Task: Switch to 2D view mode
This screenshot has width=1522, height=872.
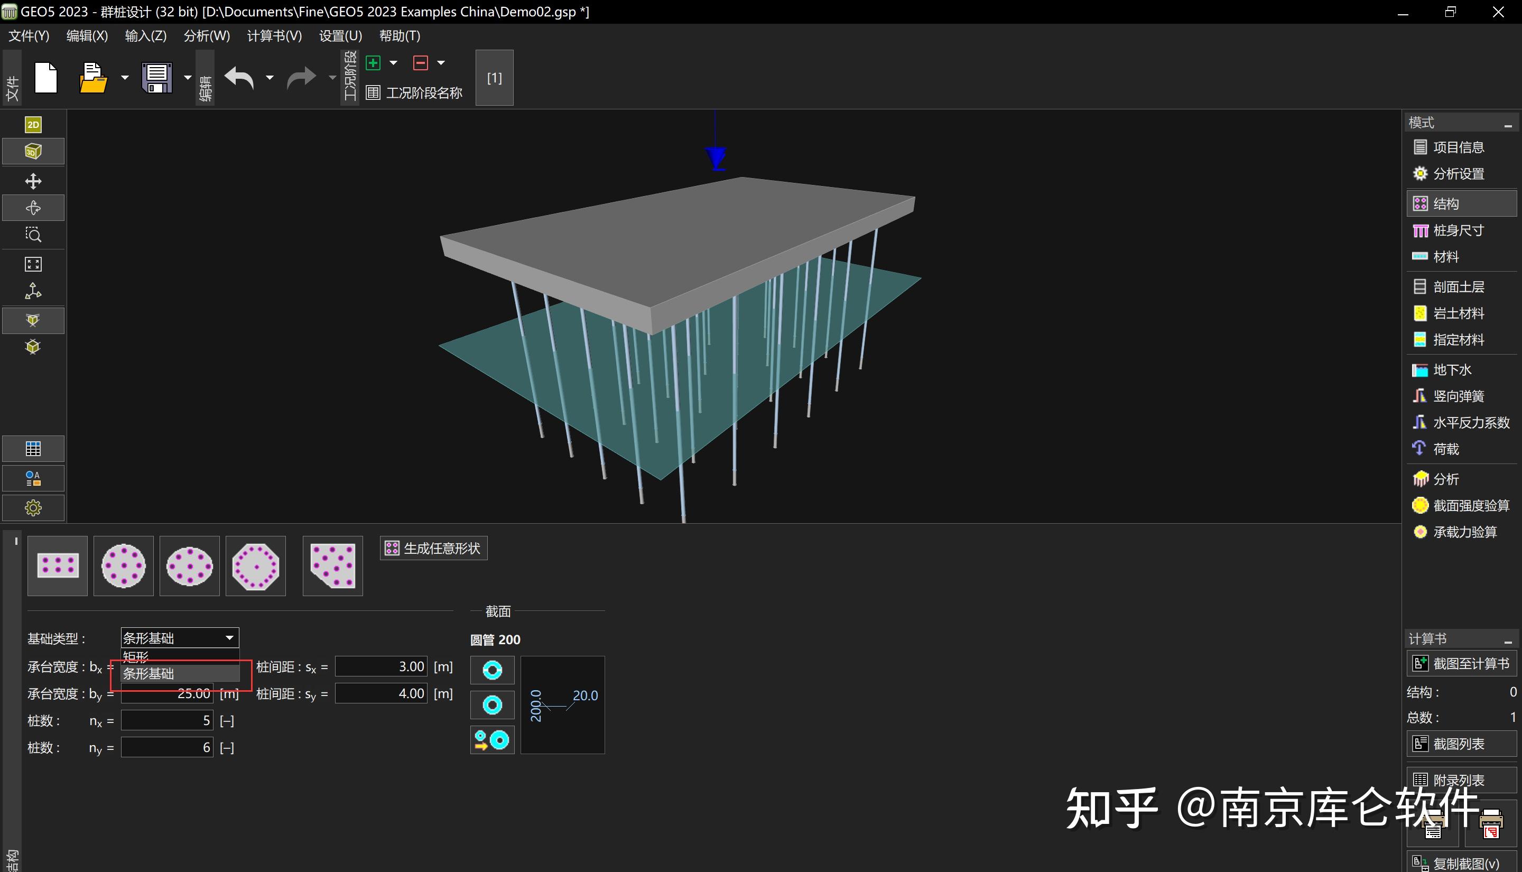Action: coord(33,125)
